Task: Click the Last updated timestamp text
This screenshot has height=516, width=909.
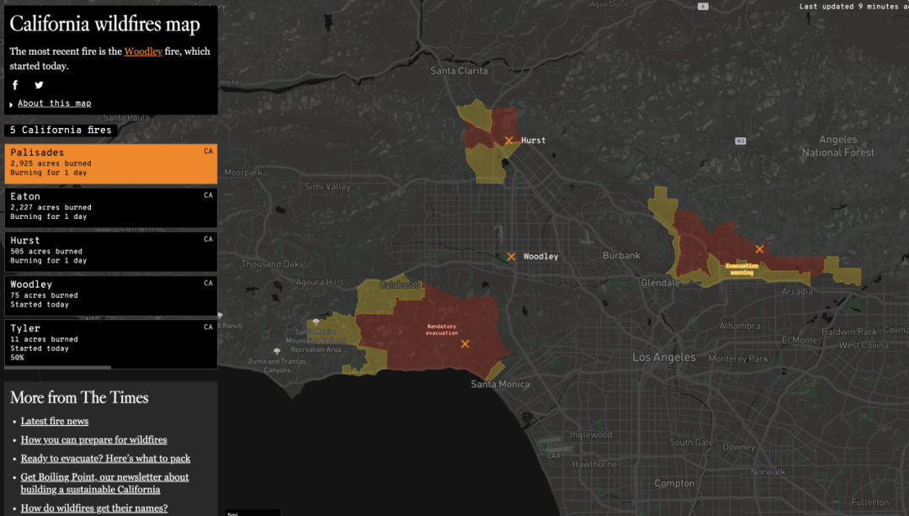Action: click(853, 7)
